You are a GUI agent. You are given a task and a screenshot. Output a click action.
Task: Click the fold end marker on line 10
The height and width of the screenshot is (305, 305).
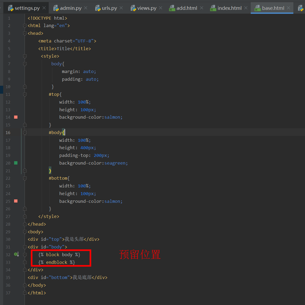click(25, 86)
